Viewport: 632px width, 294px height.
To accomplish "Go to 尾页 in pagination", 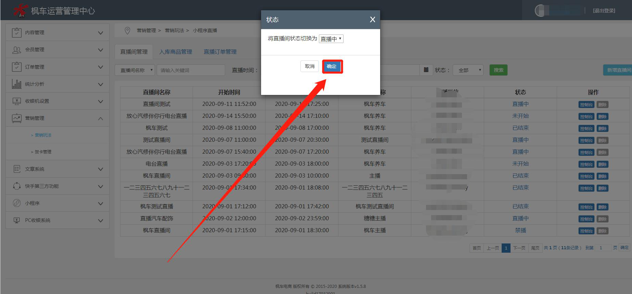I will tap(535, 248).
